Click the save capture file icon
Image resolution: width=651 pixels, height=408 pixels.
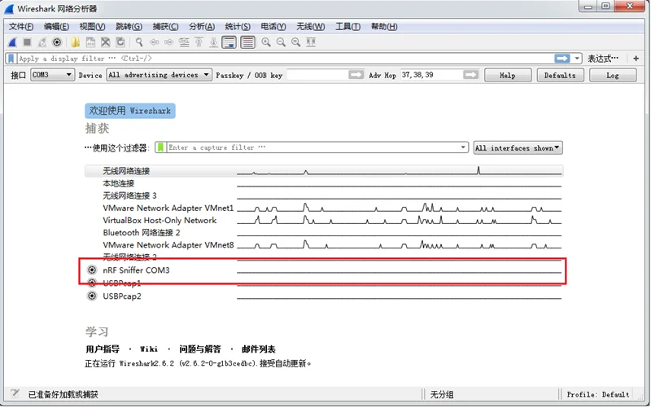click(90, 42)
